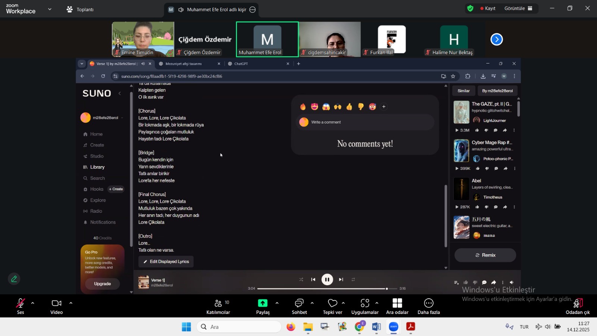Toggle shuffle in the Suno player

(301, 279)
